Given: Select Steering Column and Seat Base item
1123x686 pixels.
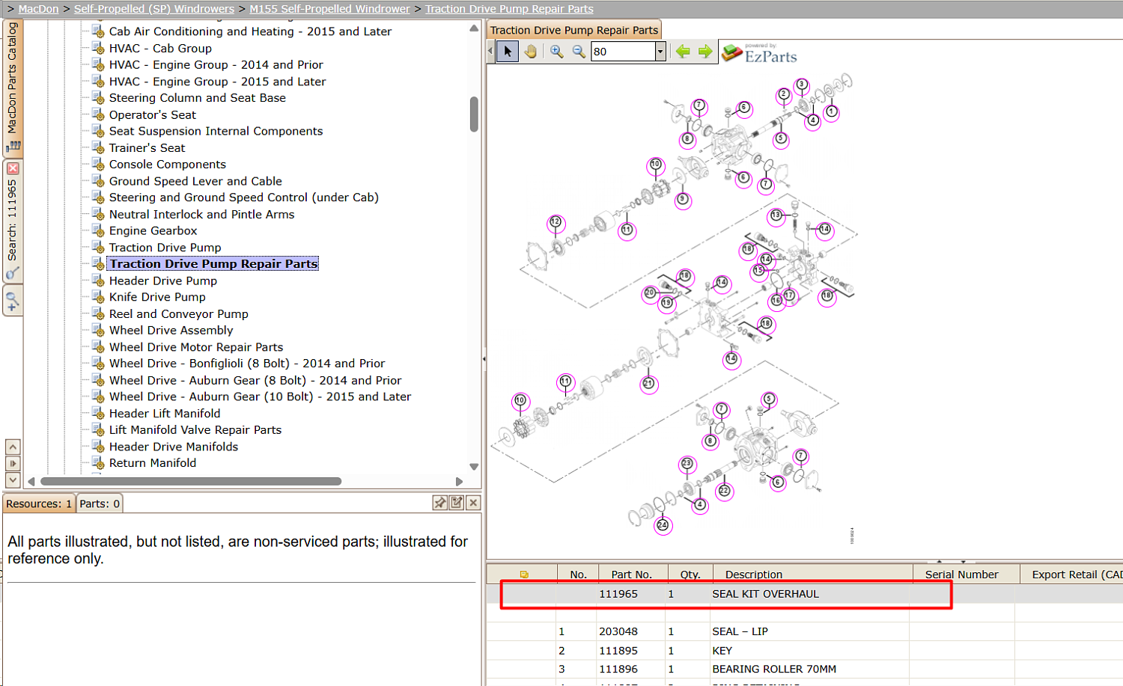Looking at the screenshot, I should coord(198,98).
